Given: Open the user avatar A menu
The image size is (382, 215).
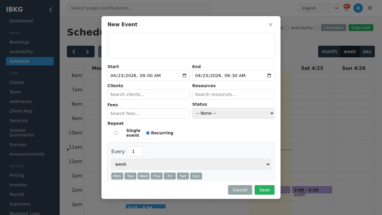Looking at the screenshot, I should (x=358, y=8).
